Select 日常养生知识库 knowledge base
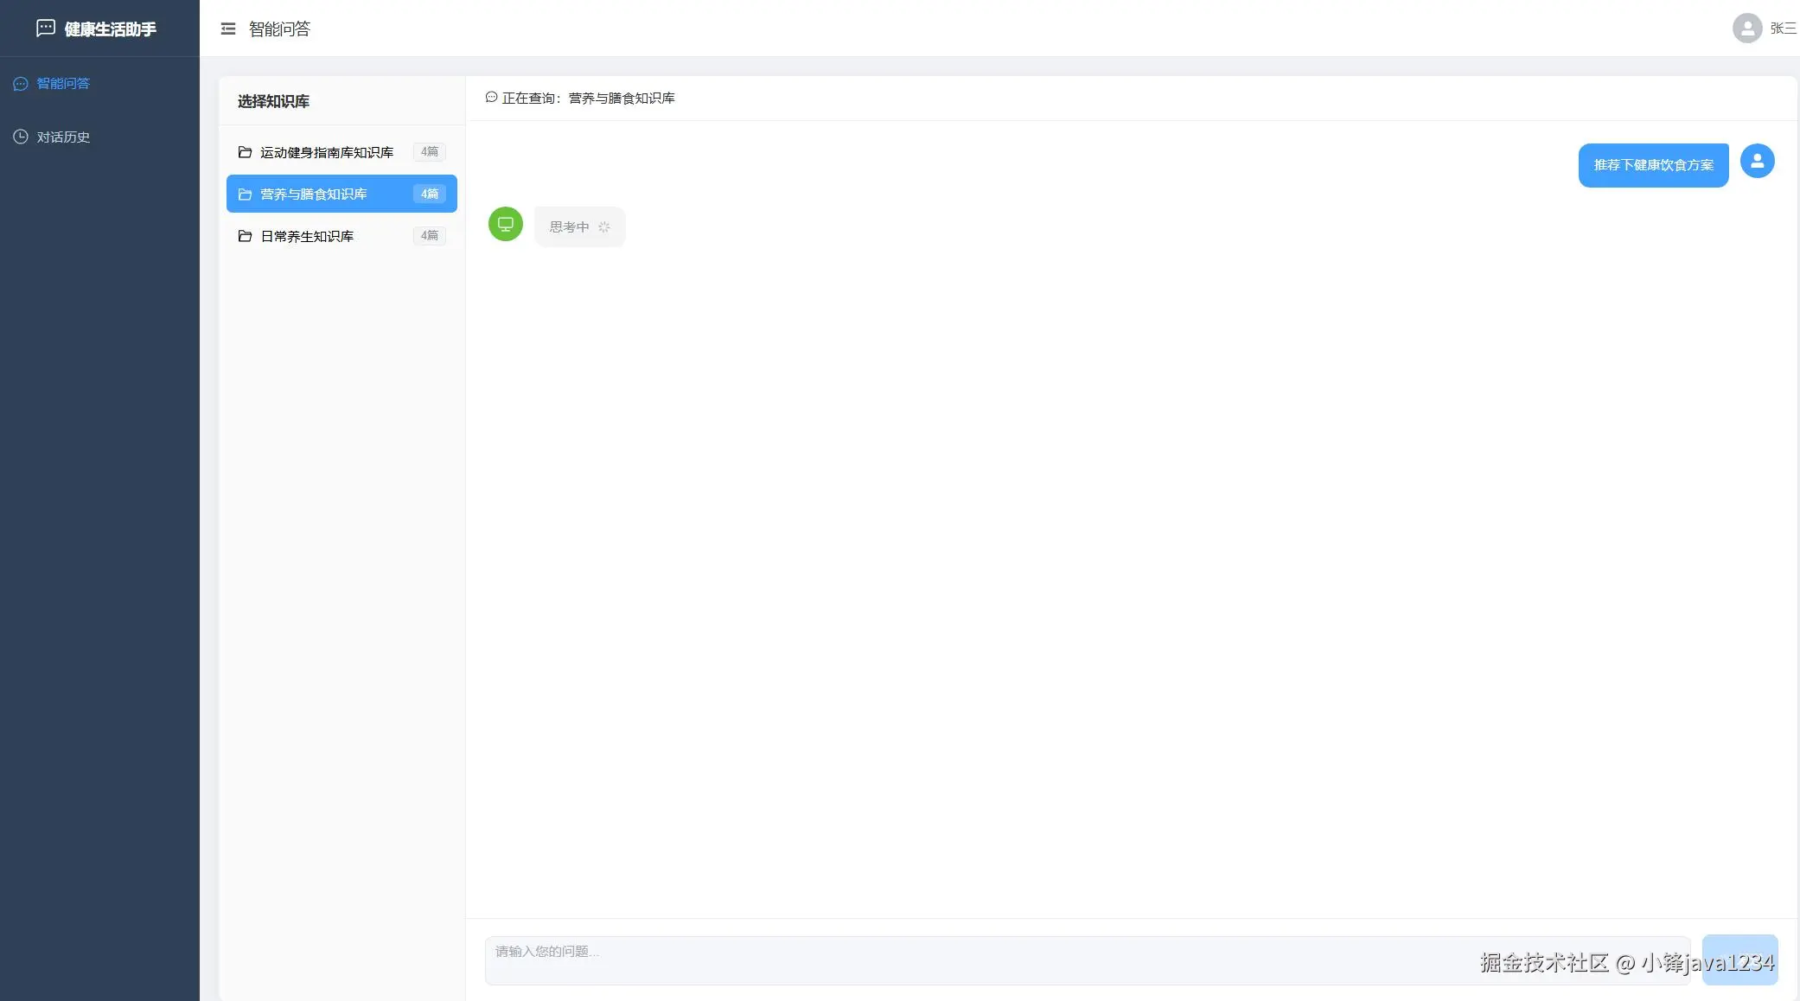This screenshot has height=1001, width=1800. point(307,236)
